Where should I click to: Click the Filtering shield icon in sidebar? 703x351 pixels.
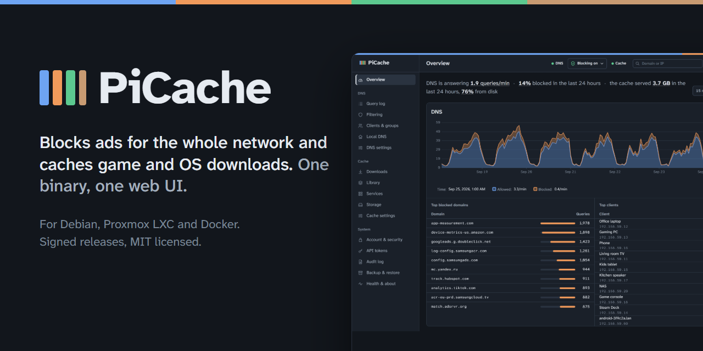(x=360, y=115)
